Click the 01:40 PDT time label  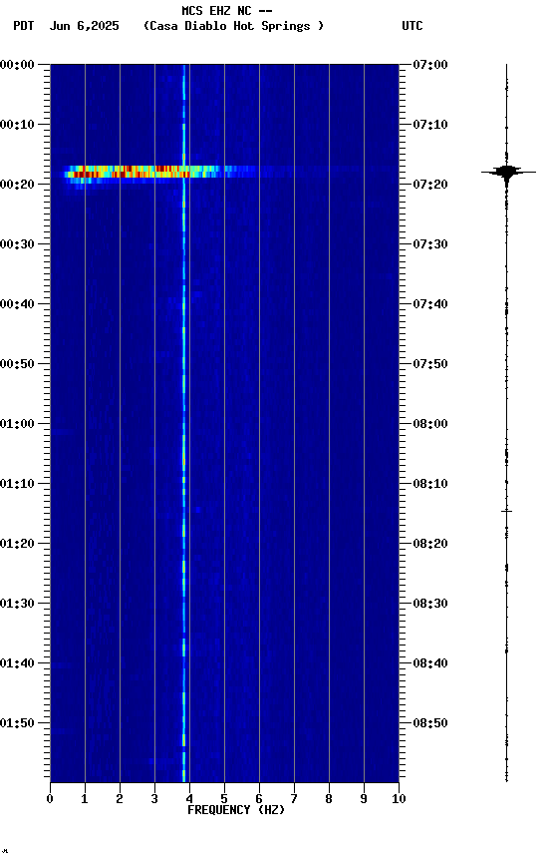coord(17,663)
